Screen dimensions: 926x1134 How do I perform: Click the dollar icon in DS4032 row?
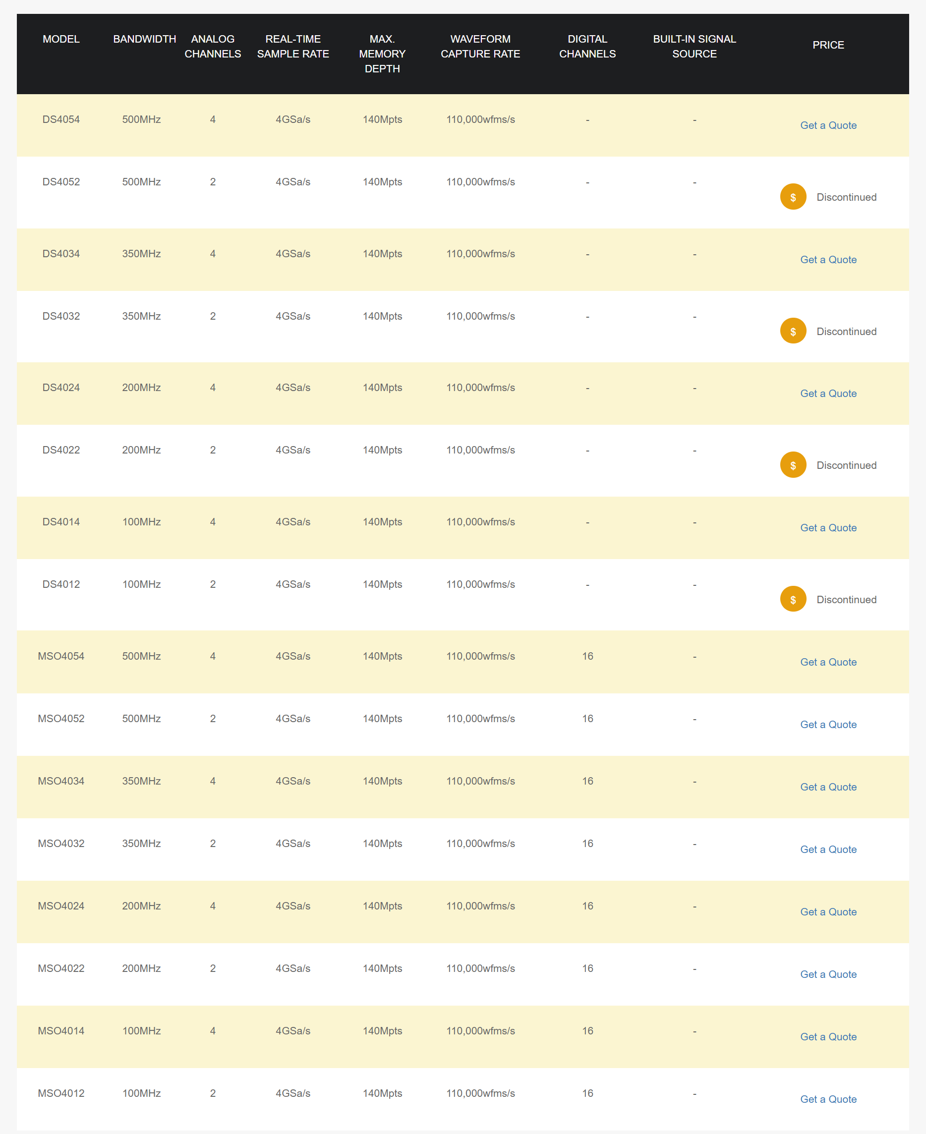[793, 331]
